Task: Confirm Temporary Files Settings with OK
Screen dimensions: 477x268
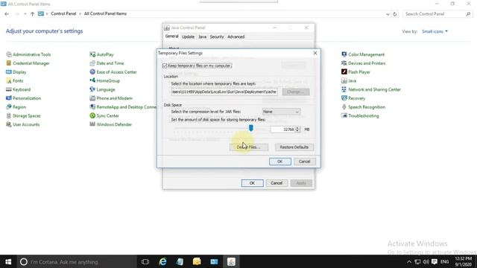Action: 280,162
